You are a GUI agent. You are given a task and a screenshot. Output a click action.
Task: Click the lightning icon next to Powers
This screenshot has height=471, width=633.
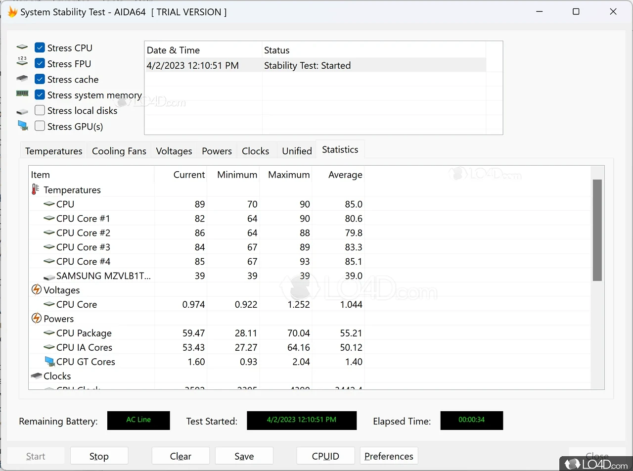[36, 318]
